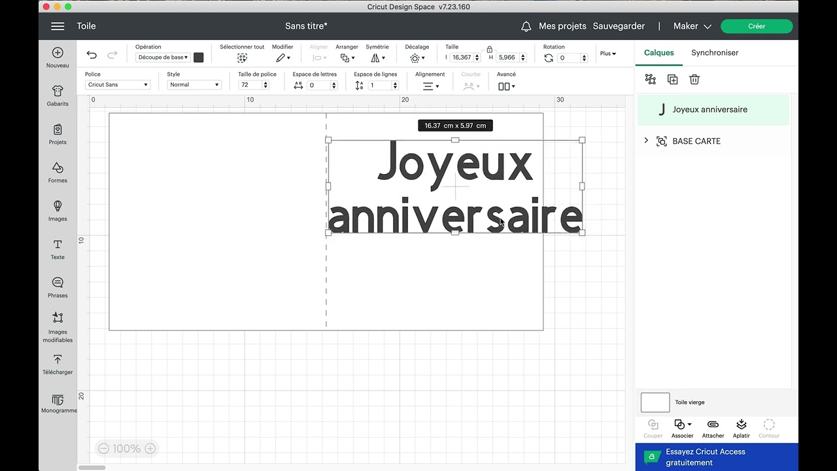Image resolution: width=837 pixels, height=471 pixels.
Task: Open the Images library
Action: point(58,211)
